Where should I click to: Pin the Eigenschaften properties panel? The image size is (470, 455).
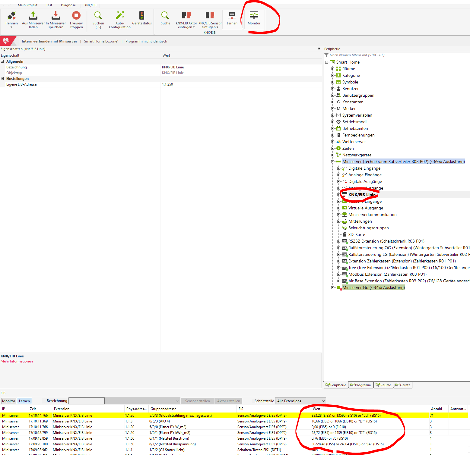pyautogui.click(x=319, y=49)
